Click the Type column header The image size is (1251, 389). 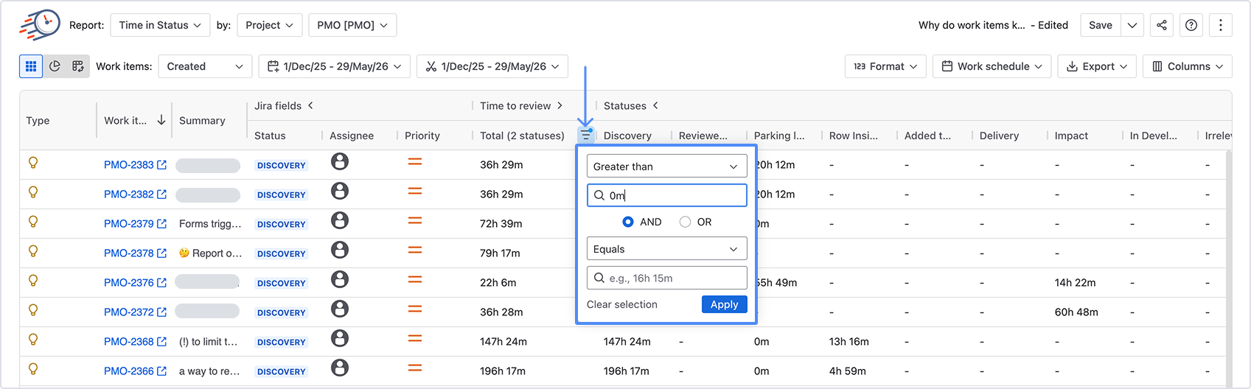click(x=38, y=121)
